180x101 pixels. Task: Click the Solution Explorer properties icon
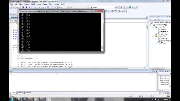pos(151,20)
